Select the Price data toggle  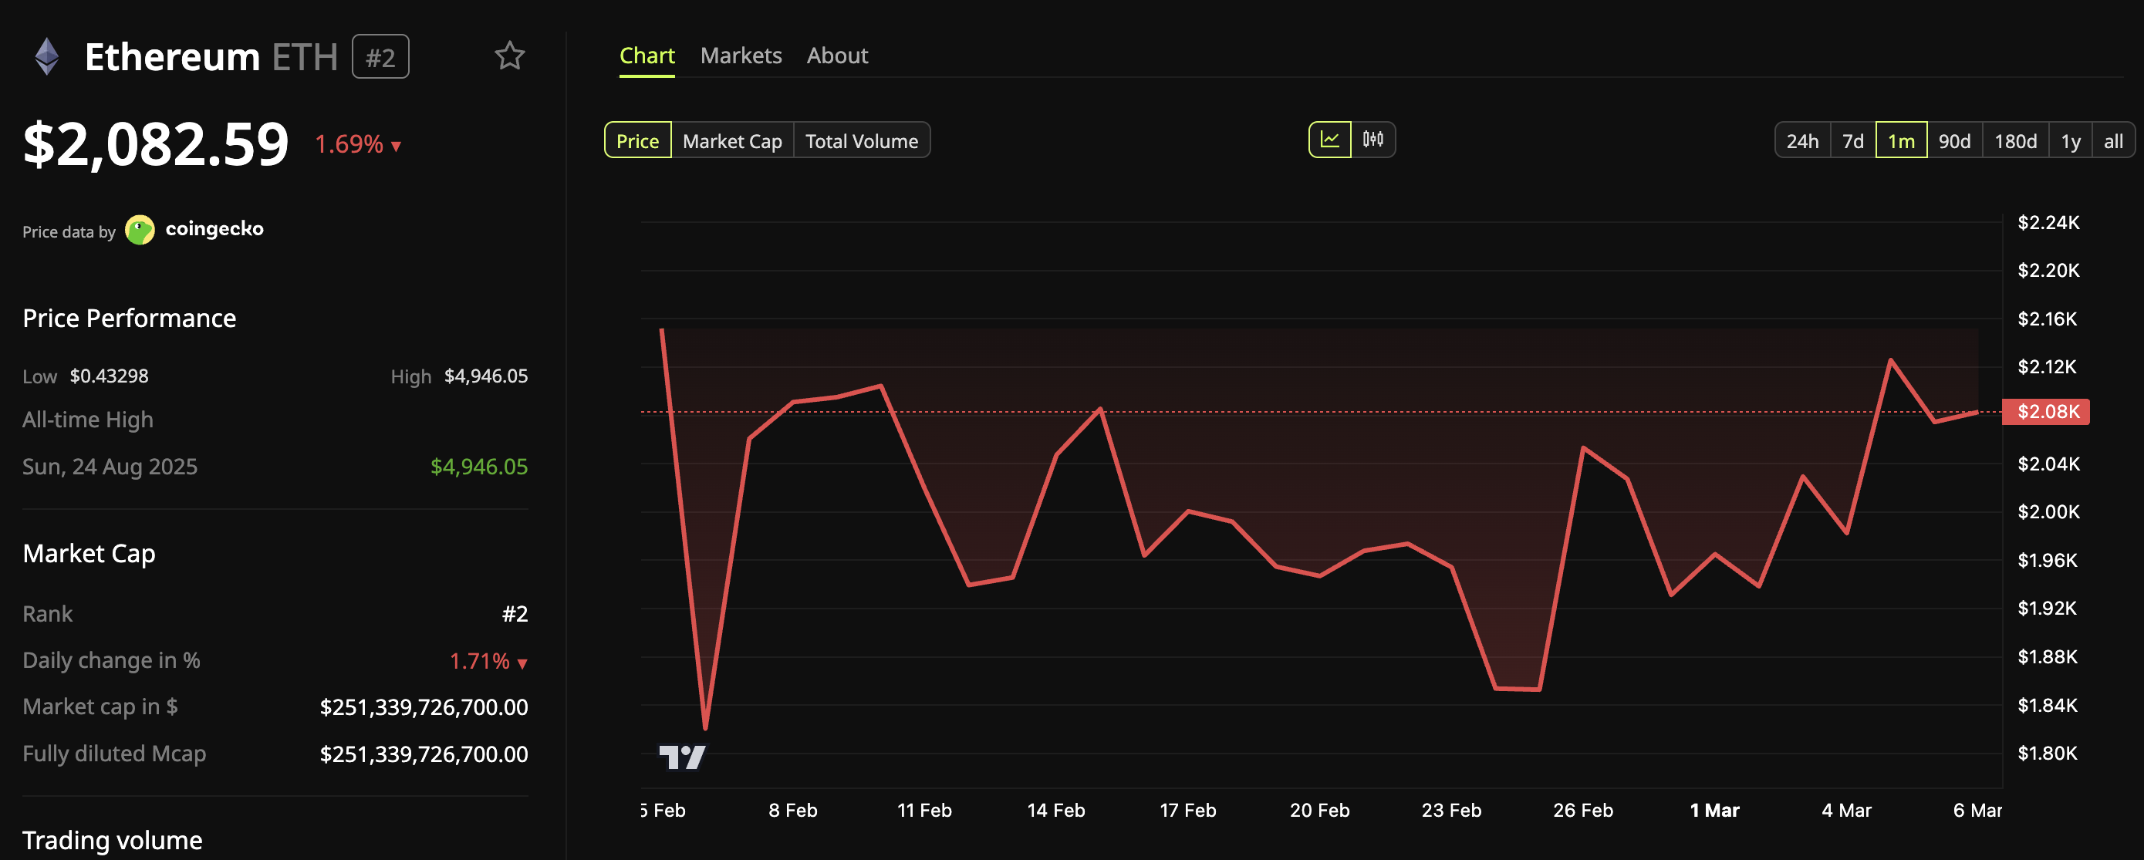coord(637,140)
